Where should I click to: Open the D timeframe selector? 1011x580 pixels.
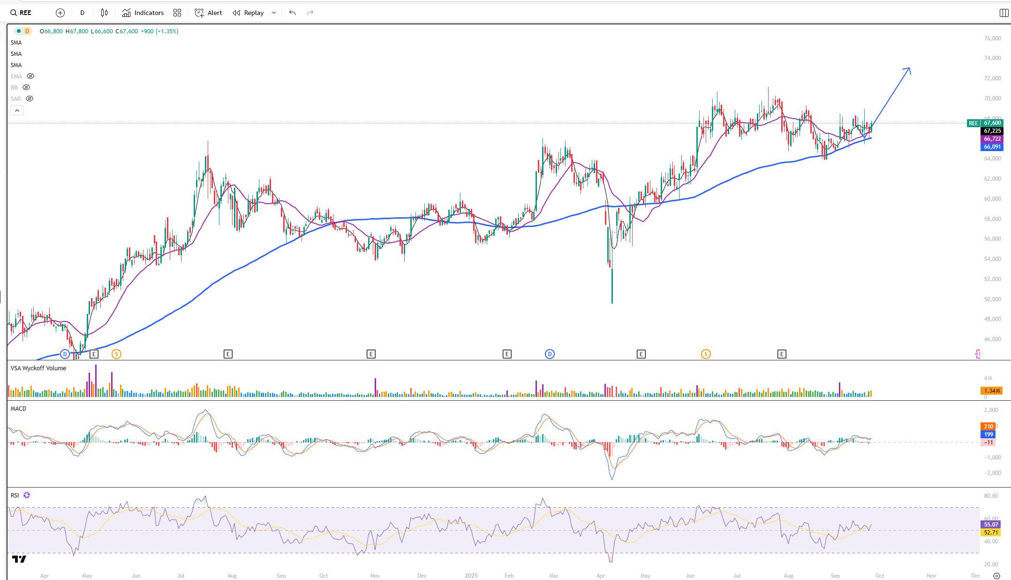pos(82,13)
